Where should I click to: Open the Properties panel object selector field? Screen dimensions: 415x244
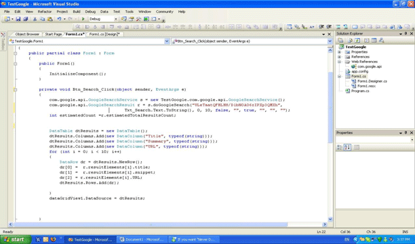pos(374,140)
